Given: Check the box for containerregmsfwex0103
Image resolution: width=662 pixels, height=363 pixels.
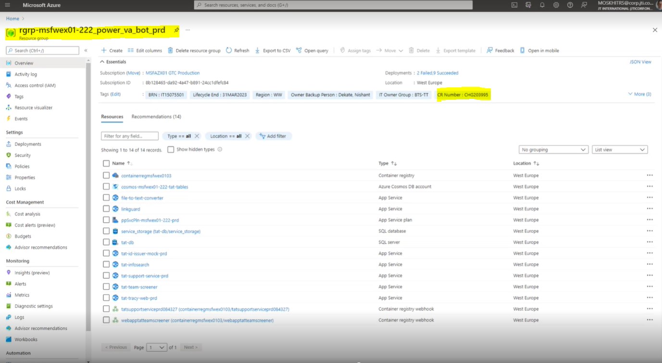Looking at the screenshot, I should click(106, 176).
